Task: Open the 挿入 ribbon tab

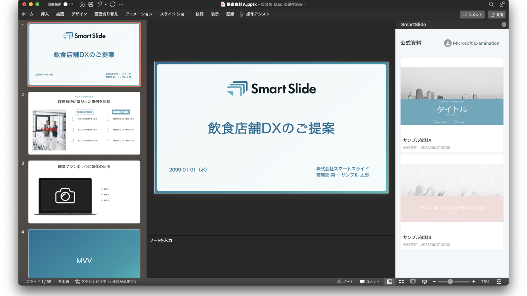Action: click(45, 14)
